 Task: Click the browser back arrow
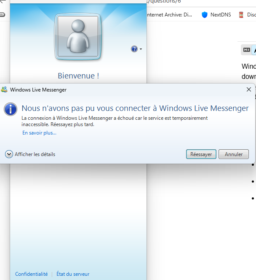click(x=2, y=2)
